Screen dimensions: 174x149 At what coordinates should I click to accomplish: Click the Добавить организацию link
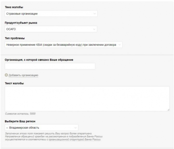(x=23, y=75)
